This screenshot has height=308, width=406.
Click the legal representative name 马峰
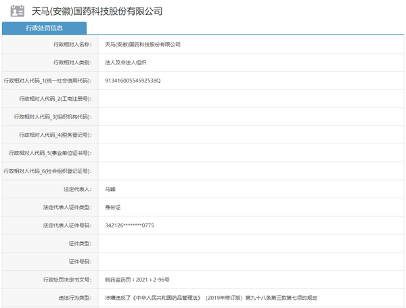tap(110, 190)
